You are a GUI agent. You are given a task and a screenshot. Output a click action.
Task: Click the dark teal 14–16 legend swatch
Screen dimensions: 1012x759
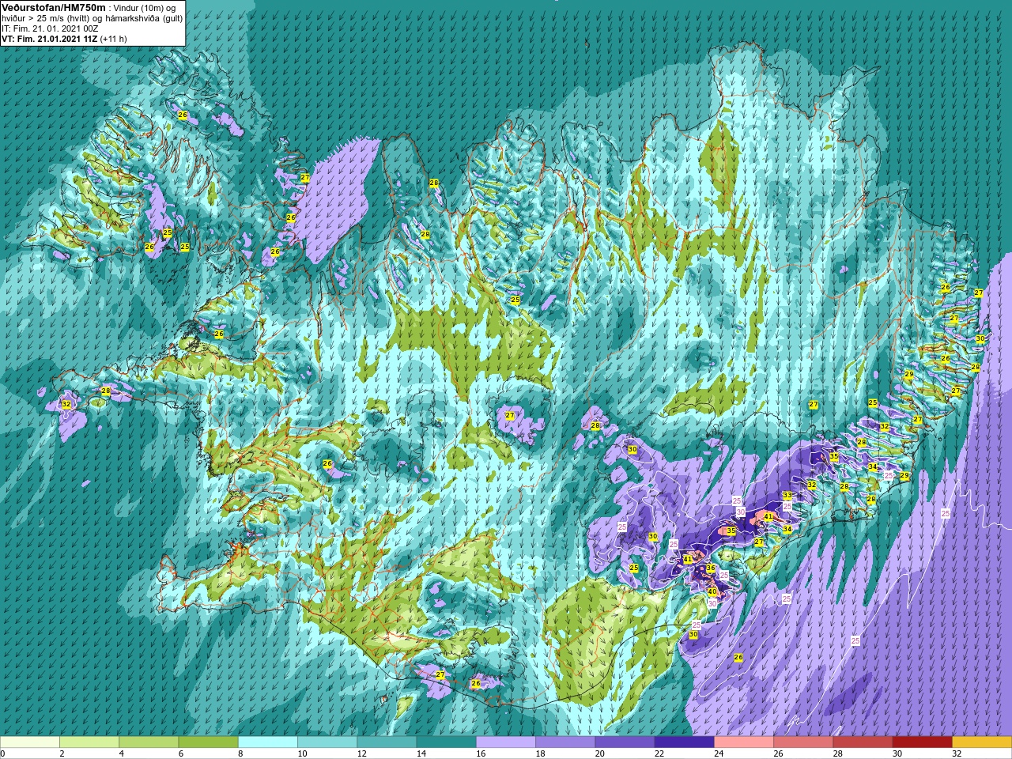pyautogui.click(x=447, y=742)
